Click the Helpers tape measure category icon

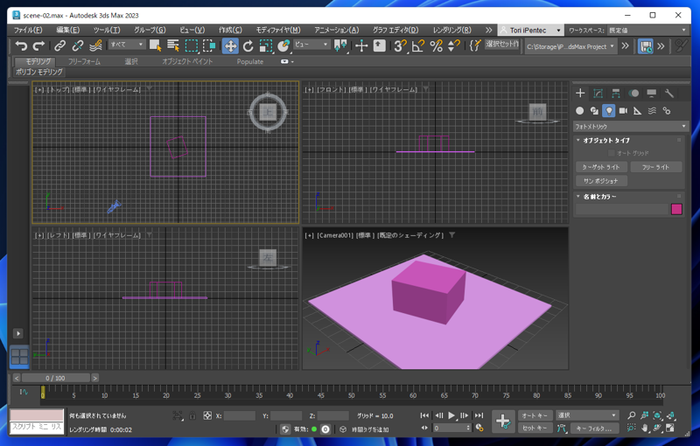(x=637, y=111)
